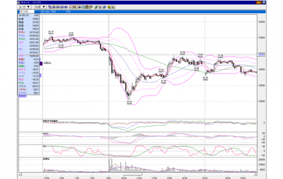Click the 連動 link button in title bar
The image size is (283, 179).
[x=259, y=3]
